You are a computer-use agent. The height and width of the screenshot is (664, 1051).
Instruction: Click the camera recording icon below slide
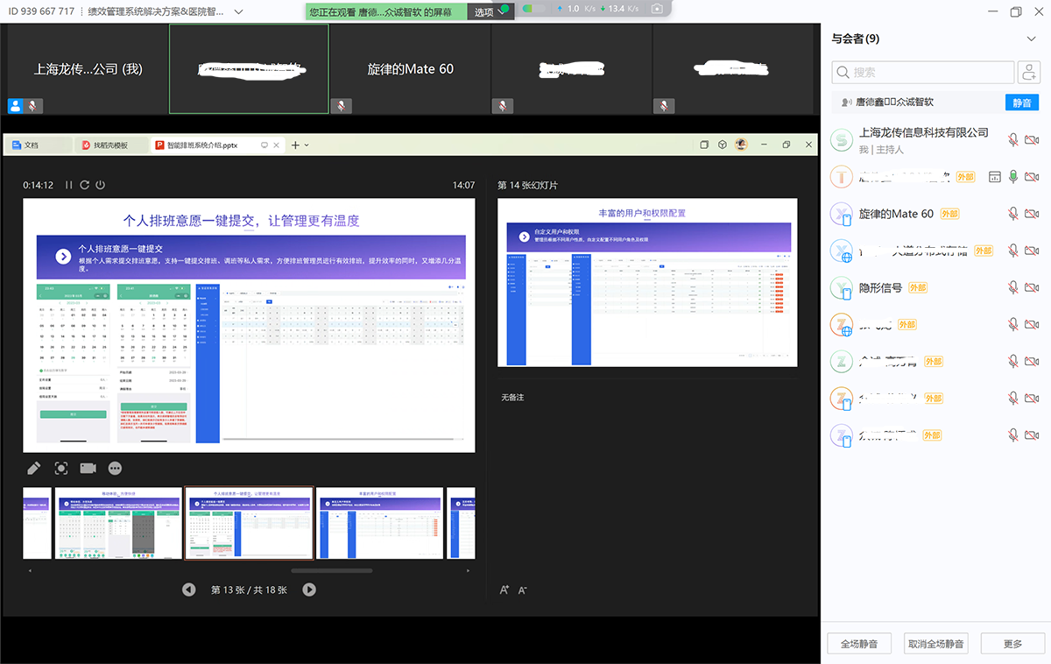click(88, 469)
